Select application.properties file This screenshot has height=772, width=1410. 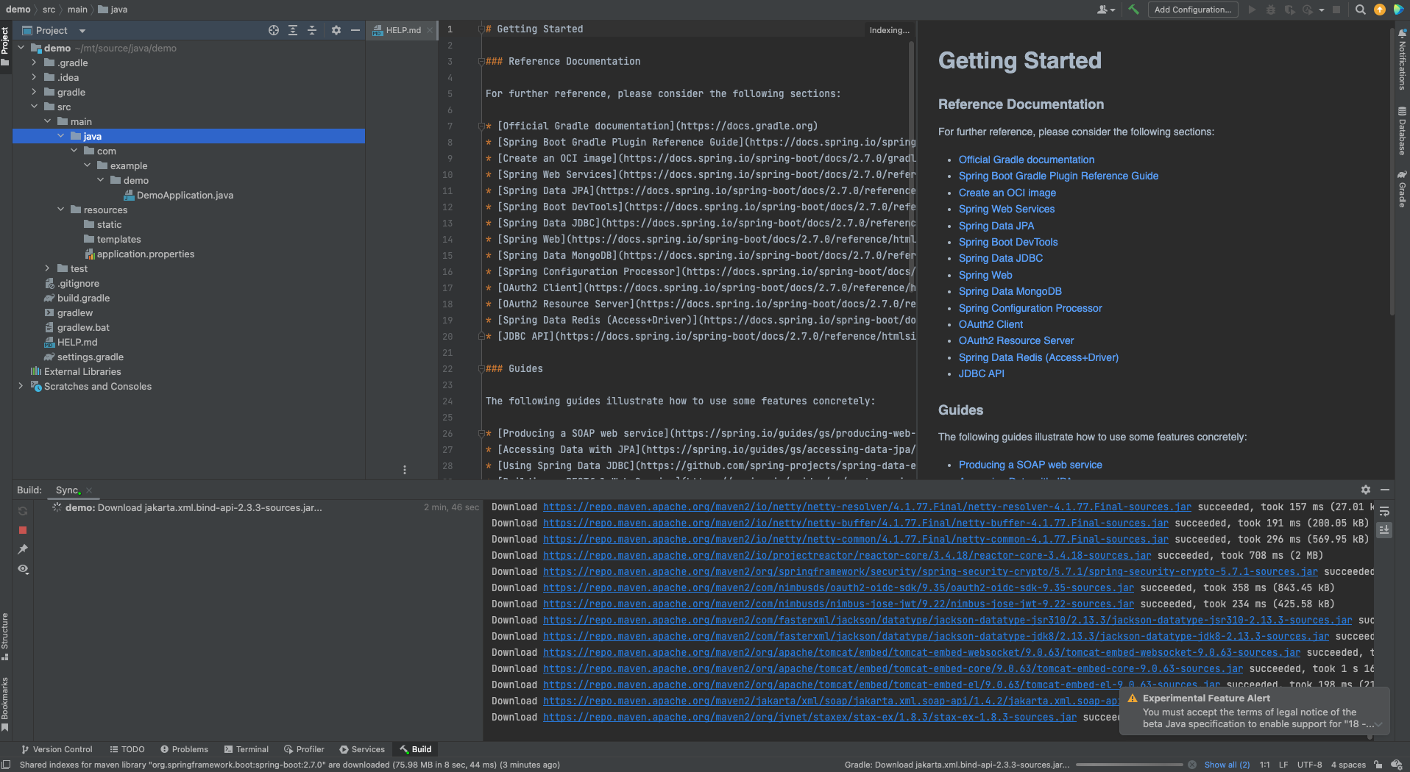pyautogui.click(x=140, y=254)
